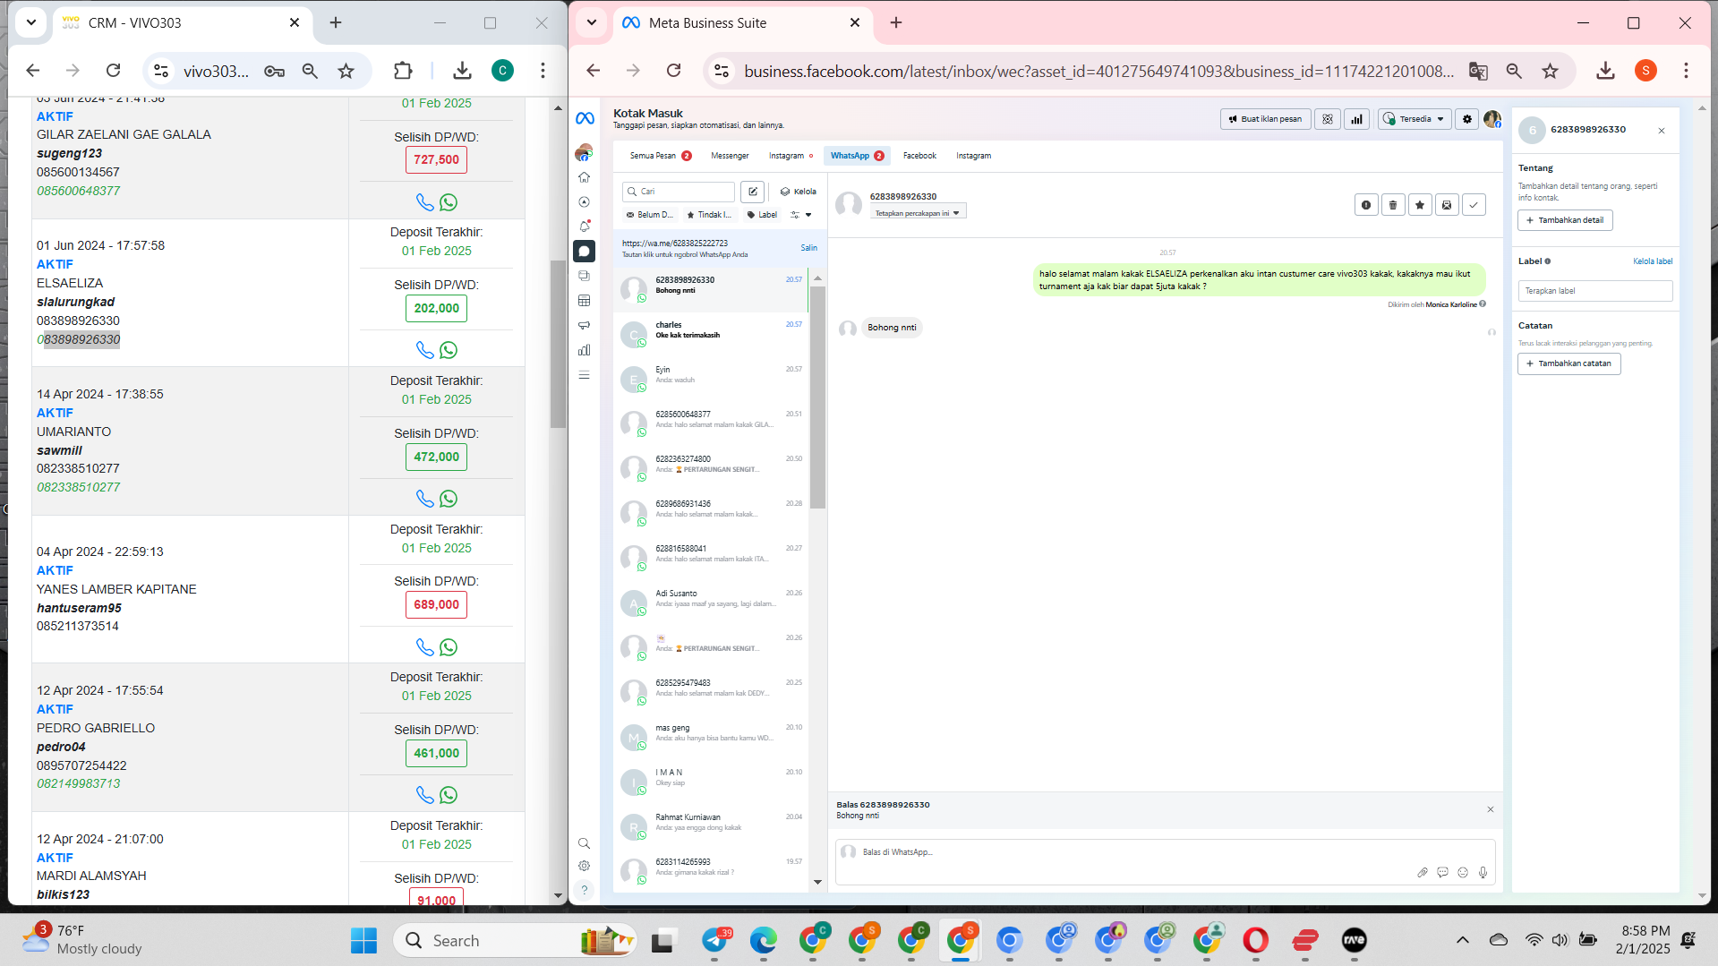Switch to Semua Pesan tab
The width and height of the screenshot is (1718, 966).
point(661,156)
